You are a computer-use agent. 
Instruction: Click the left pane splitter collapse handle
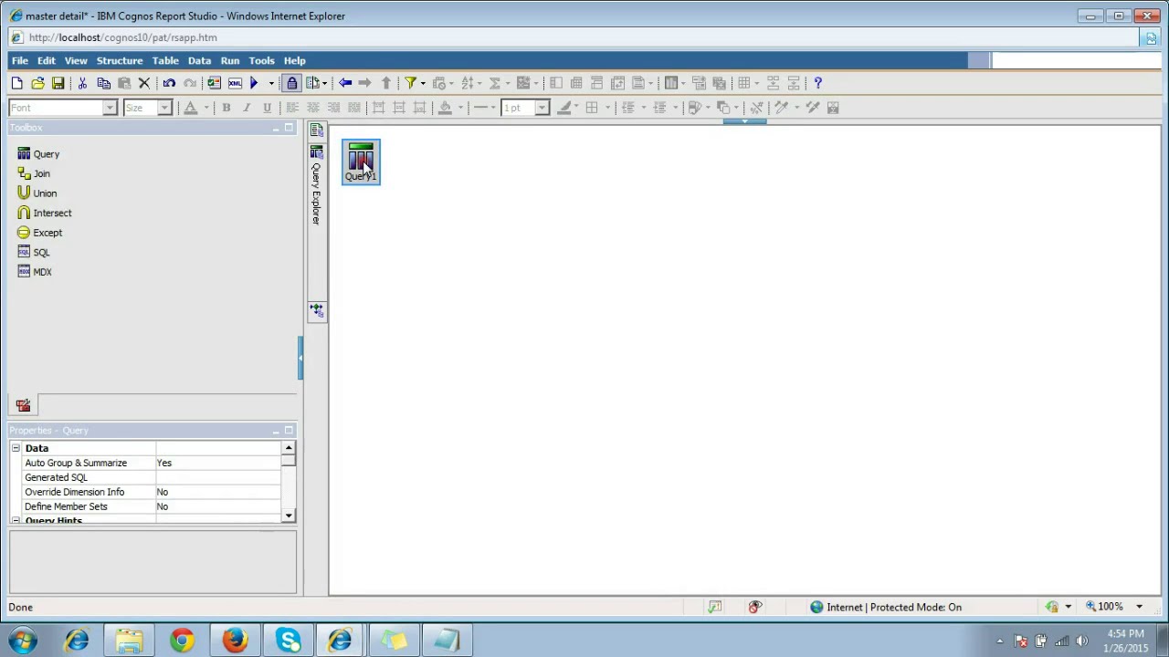[x=300, y=358]
